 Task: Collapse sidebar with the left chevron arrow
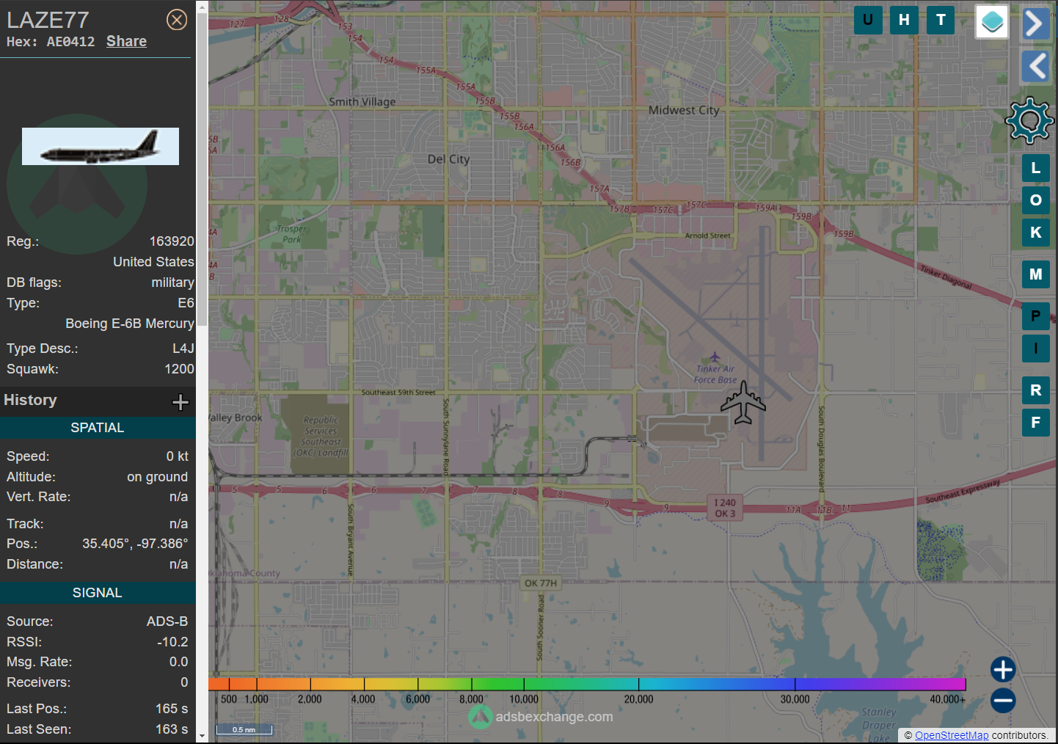[x=1036, y=66]
